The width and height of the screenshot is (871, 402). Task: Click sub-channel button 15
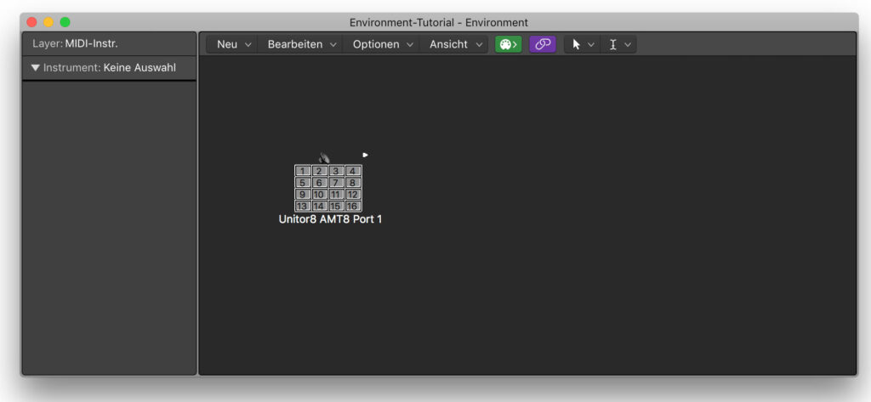335,206
